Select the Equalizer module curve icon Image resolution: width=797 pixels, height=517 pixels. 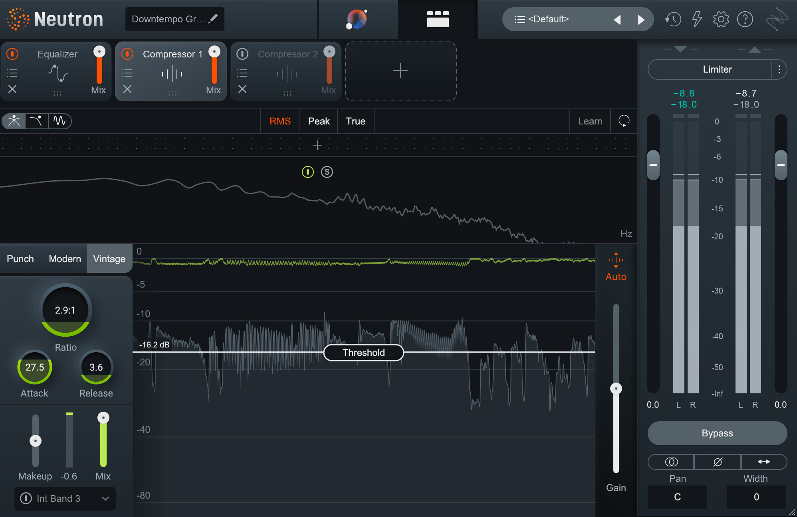click(58, 73)
